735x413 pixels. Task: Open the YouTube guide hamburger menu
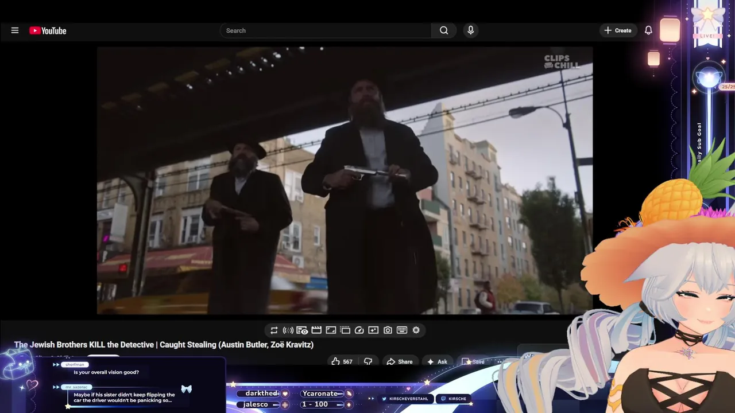(x=15, y=30)
